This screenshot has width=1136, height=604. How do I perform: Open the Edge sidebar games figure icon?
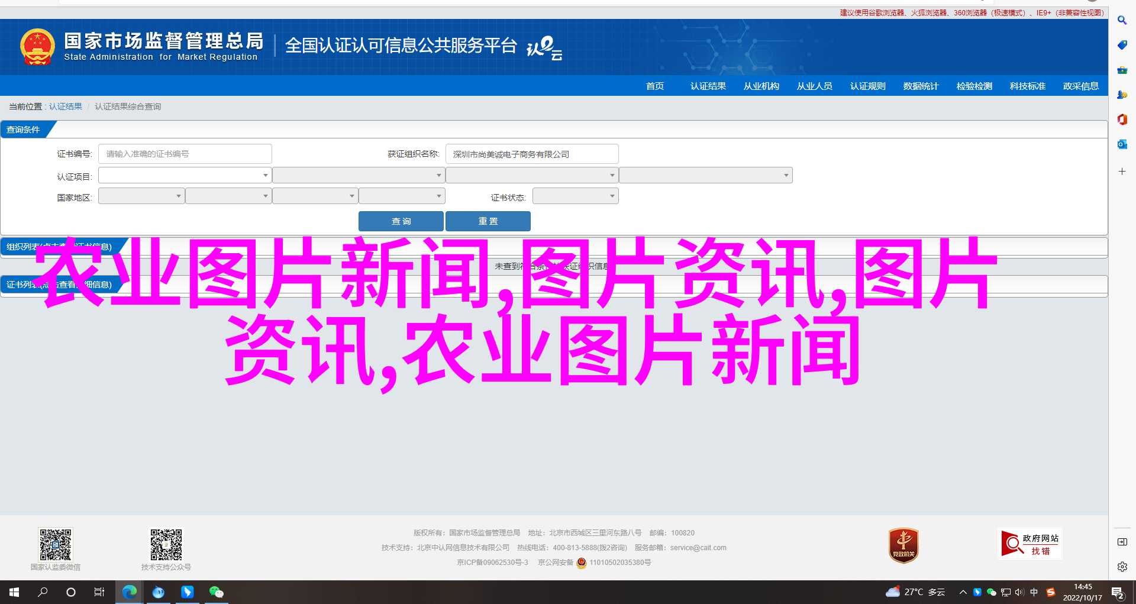pyautogui.click(x=1122, y=95)
